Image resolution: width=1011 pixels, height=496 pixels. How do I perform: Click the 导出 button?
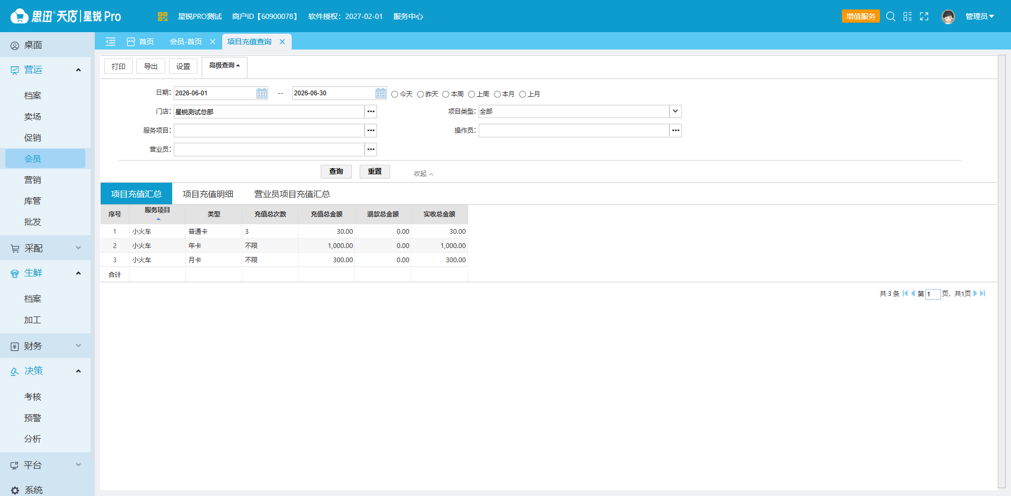pyautogui.click(x=151, y=66)
